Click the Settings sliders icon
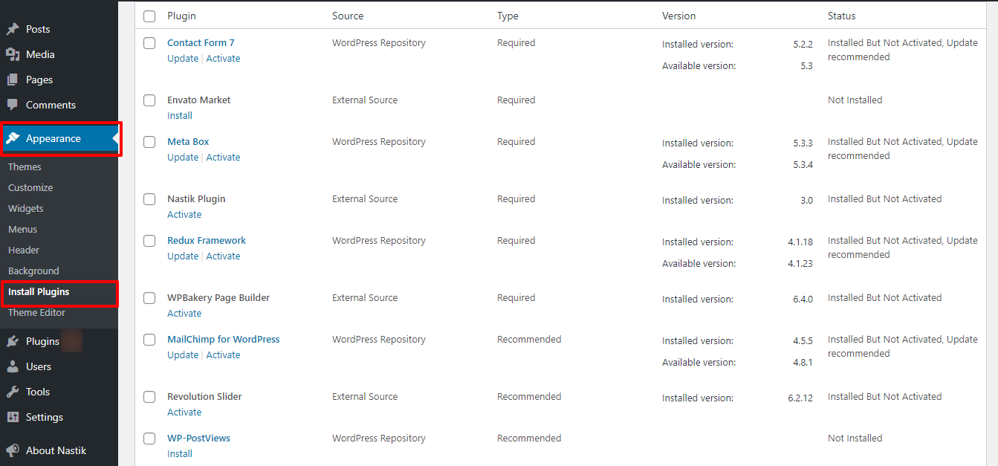 pyautogui.click(x=13, y=417)
